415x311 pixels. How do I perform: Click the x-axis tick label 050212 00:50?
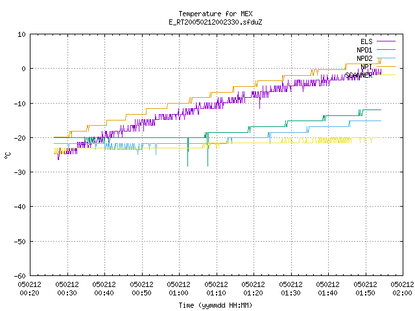(x=142, y=288)
